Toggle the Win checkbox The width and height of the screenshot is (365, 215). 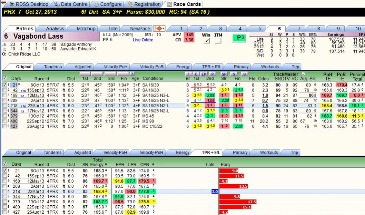[206, 40]
